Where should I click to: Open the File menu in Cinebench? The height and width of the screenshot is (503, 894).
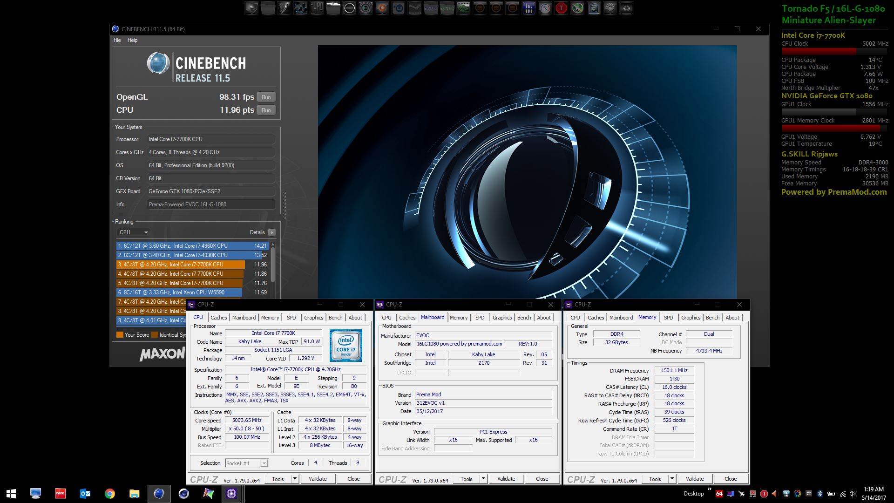click(117, 40)
